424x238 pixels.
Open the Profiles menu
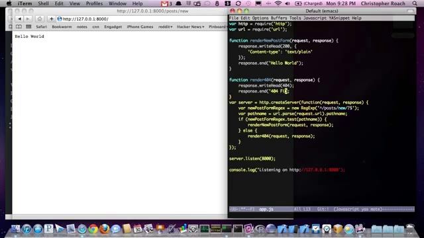click(x=94, y=3)
